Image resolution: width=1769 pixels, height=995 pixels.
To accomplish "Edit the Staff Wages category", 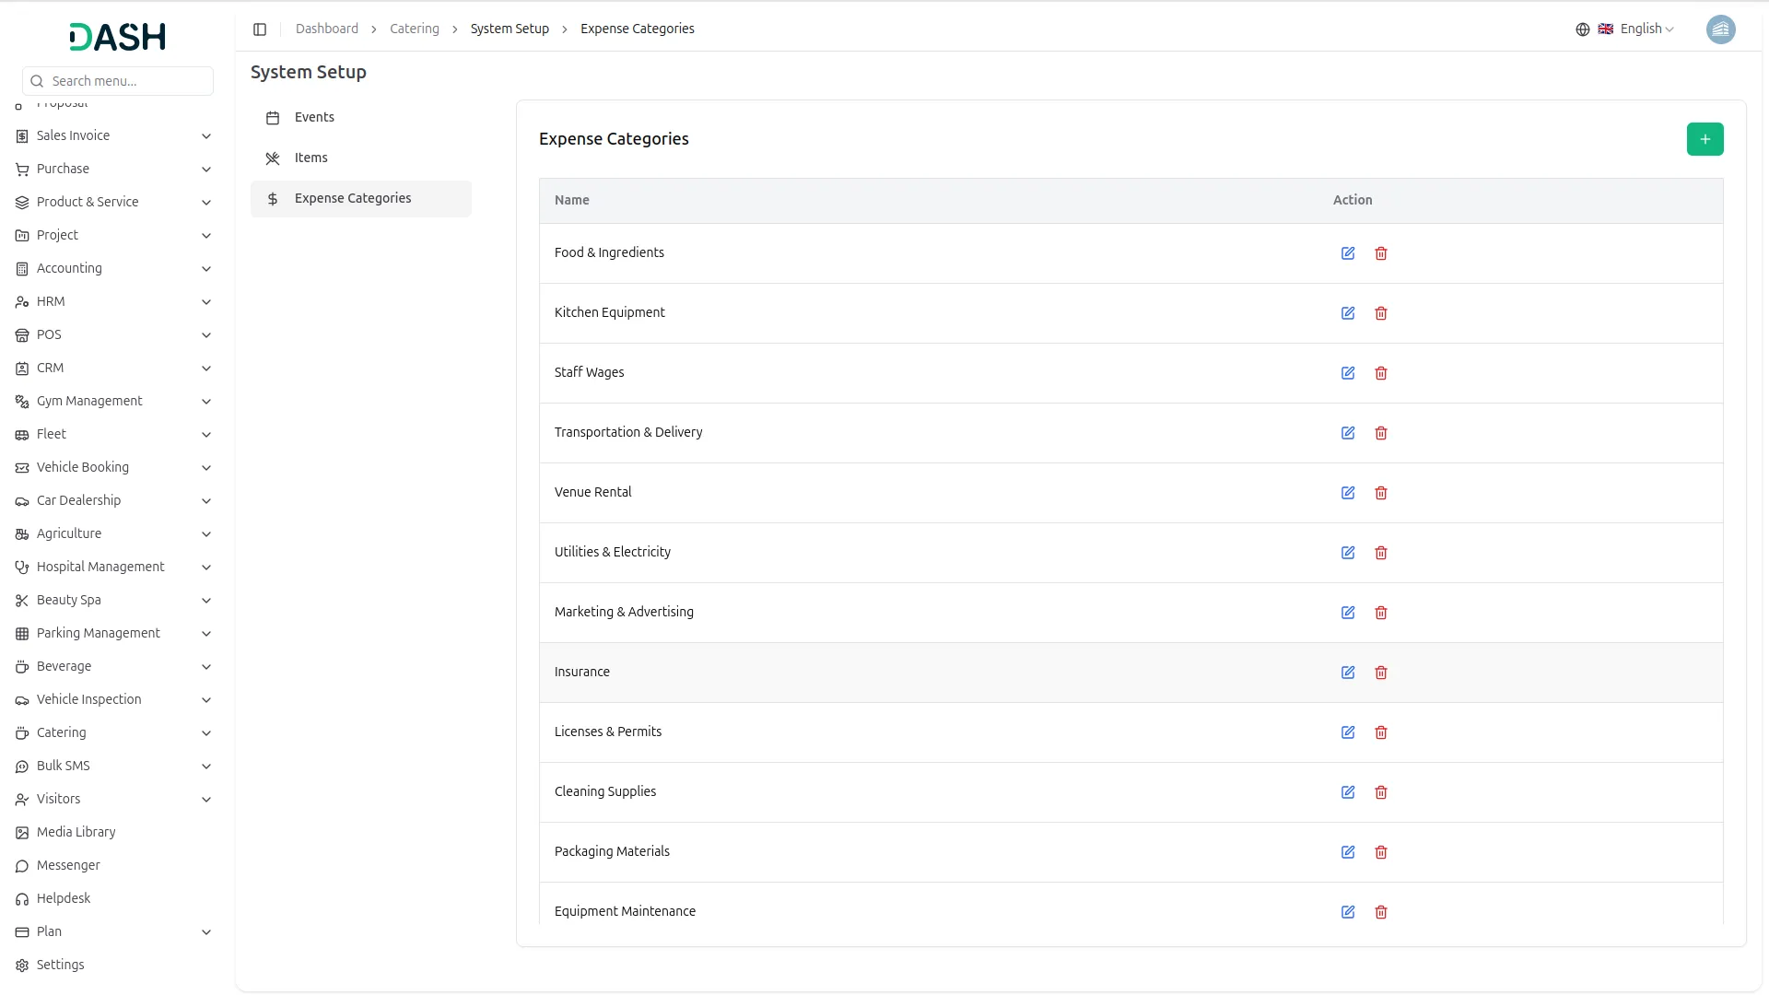I will coord(1348,373).
